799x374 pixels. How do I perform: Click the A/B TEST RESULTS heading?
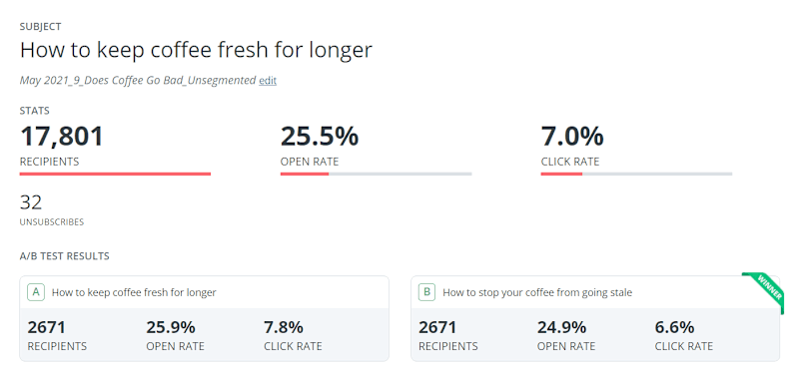click(x=65, y=256)
